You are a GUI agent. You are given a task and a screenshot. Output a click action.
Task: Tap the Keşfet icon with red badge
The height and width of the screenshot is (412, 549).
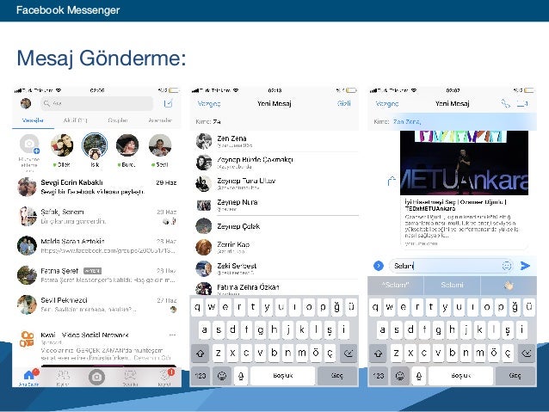pyautogui.click(x=164, y=378)
